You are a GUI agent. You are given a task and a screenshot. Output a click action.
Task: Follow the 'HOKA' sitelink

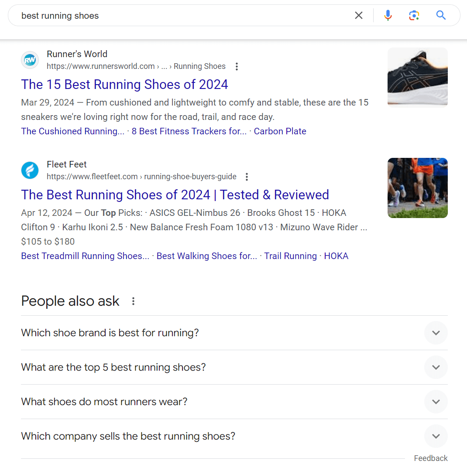click(x=336, y=256)
